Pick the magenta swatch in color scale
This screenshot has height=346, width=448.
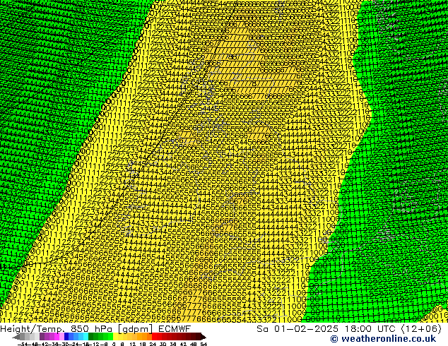pyautogui.click(x=57, y=337)
